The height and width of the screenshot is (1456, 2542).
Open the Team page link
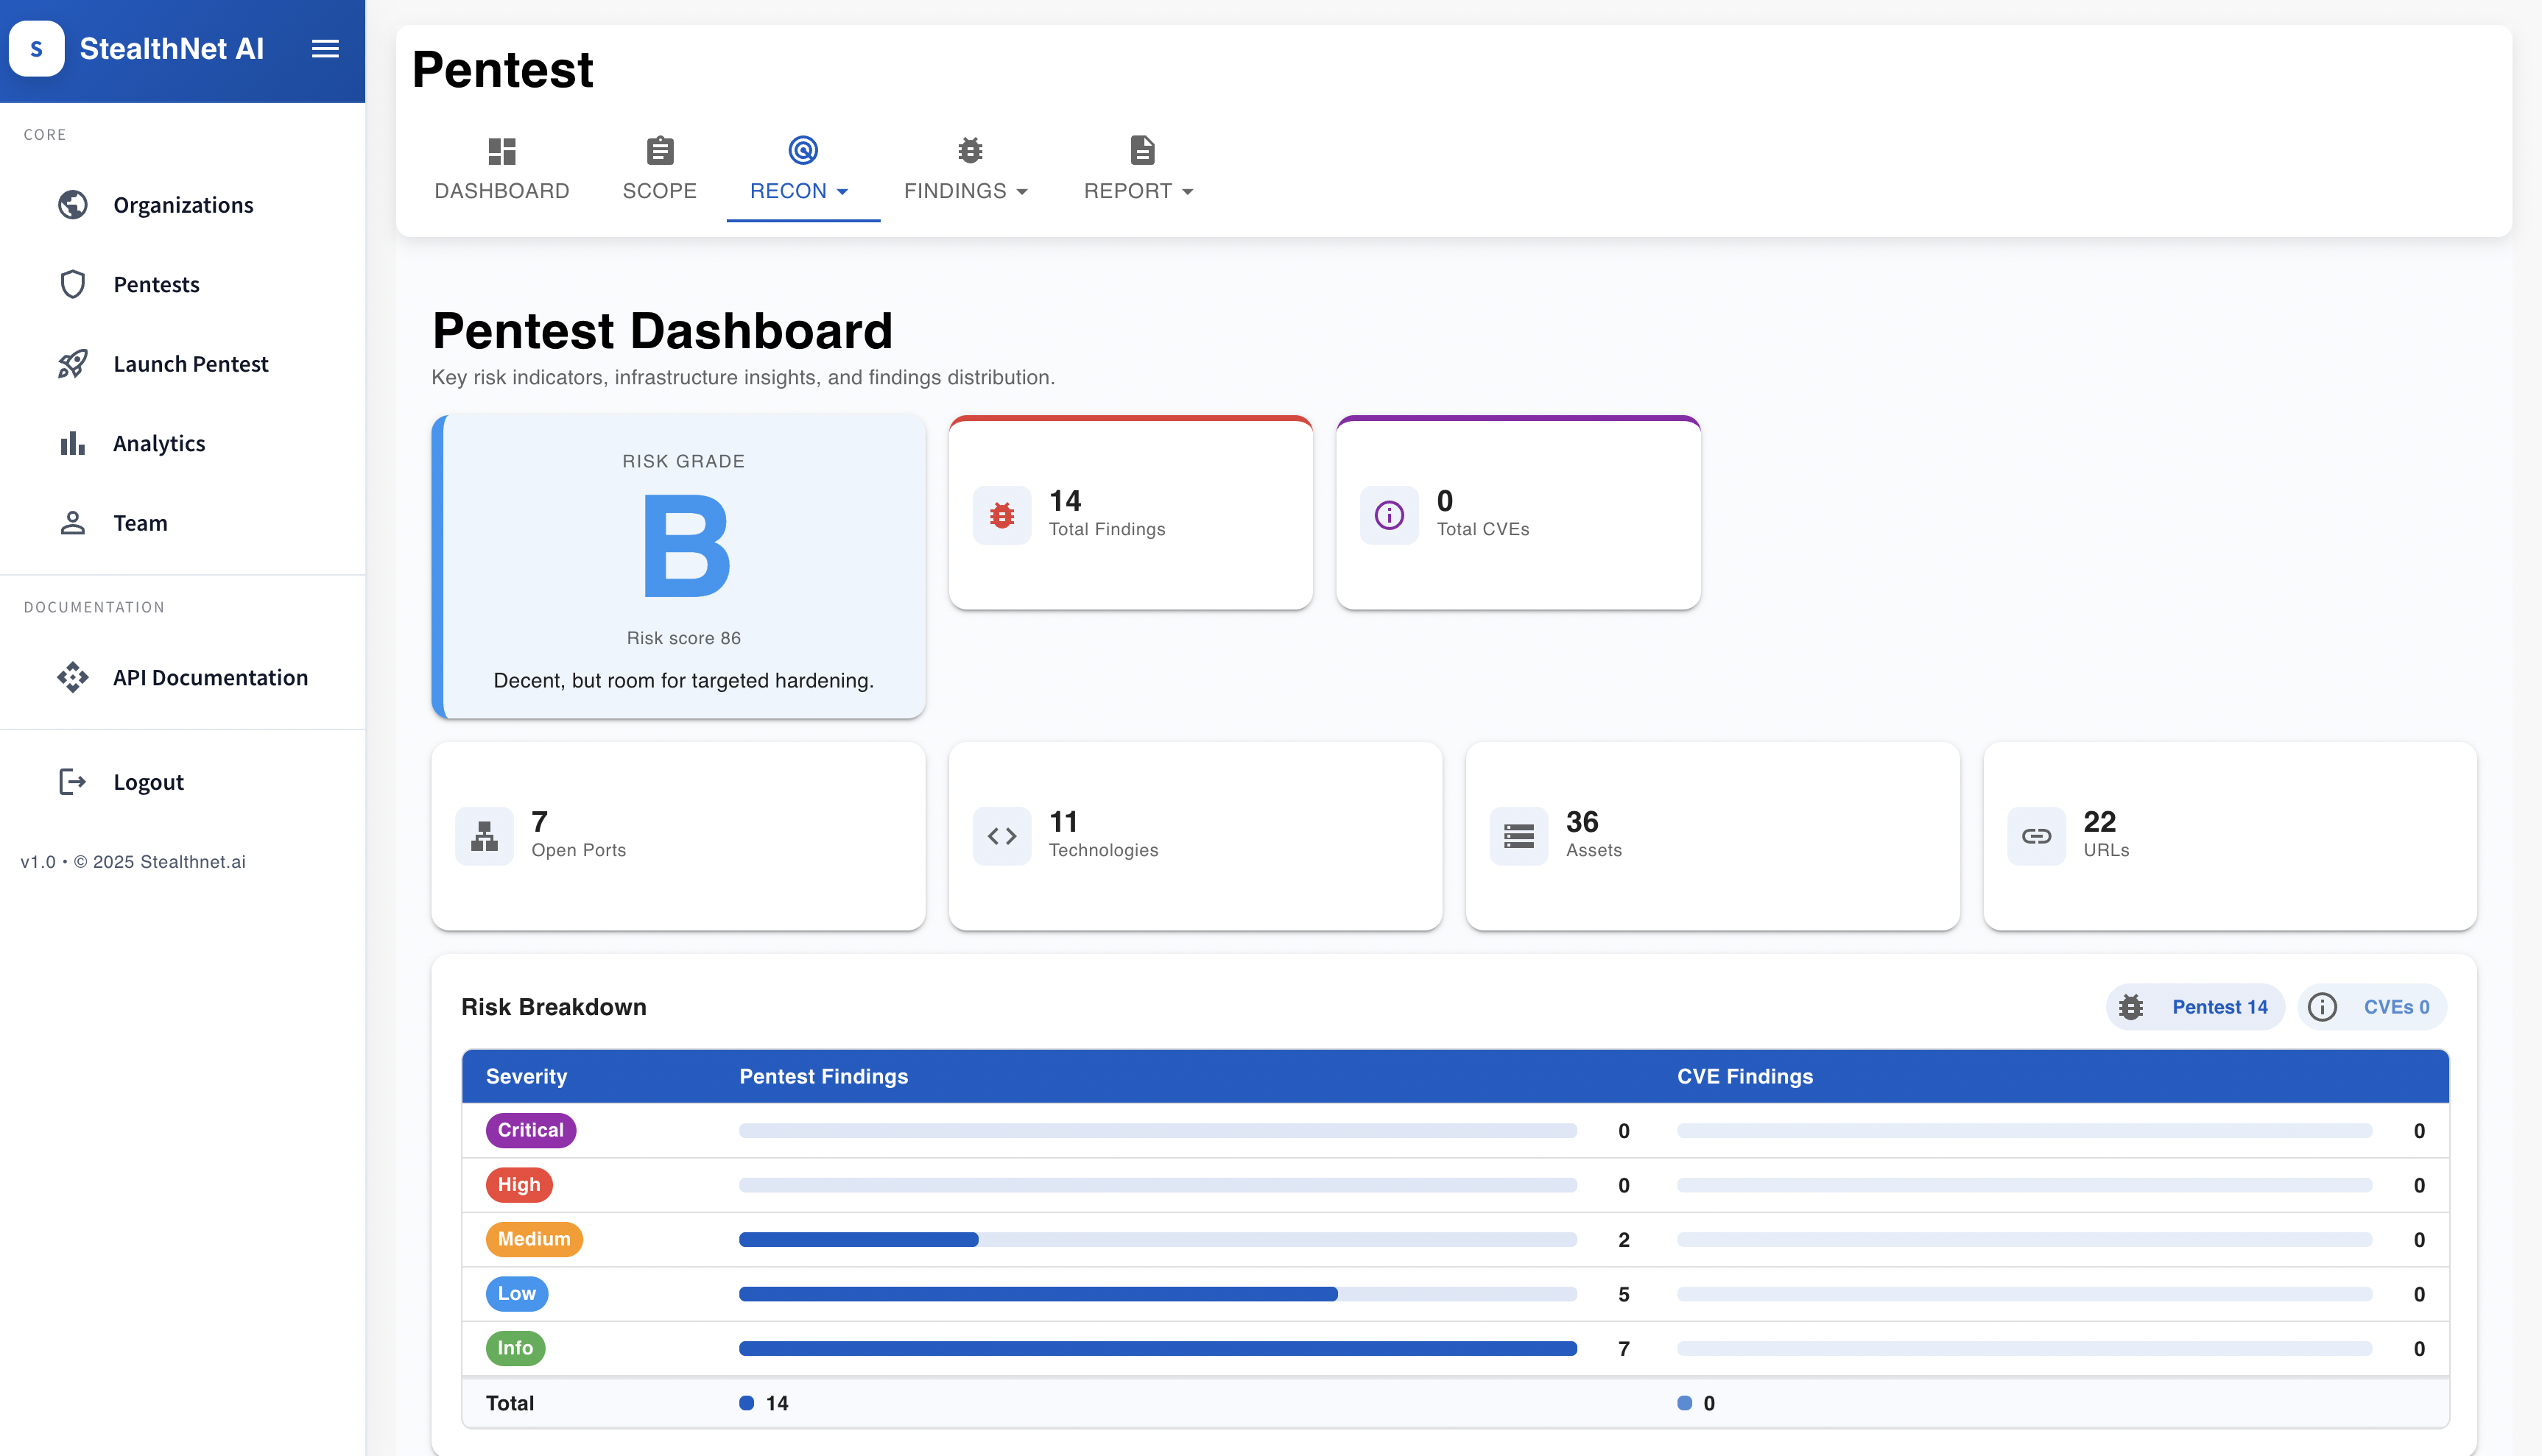[140, 523]
